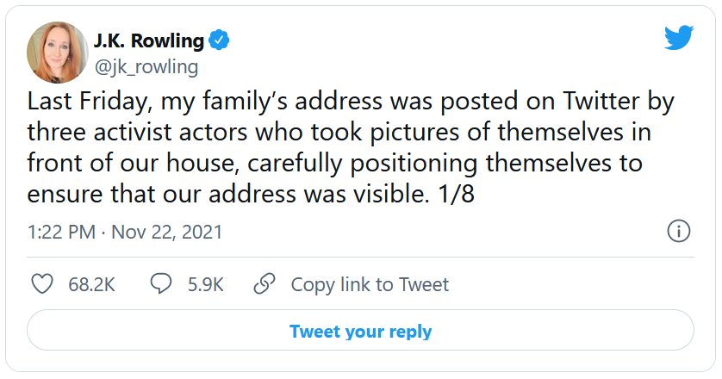Screen dimensions: 722x379
Task: Open the @jk_rowling handle link
Action: 147,66
